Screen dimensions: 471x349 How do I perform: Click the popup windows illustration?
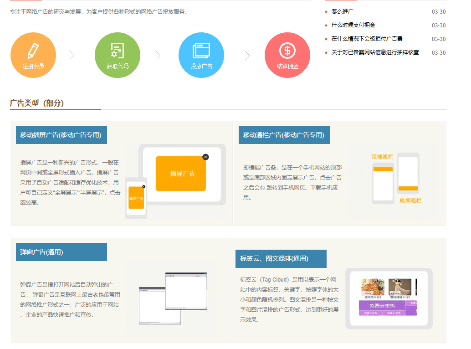tap(173, 298)
